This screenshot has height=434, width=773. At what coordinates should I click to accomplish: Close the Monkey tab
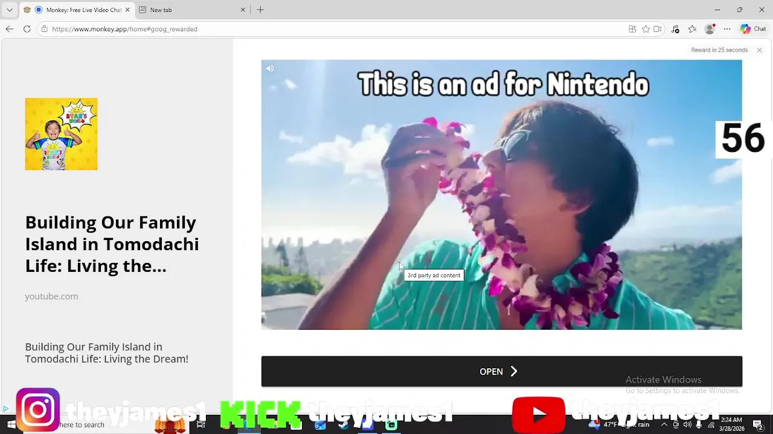(x=127, y=10)
